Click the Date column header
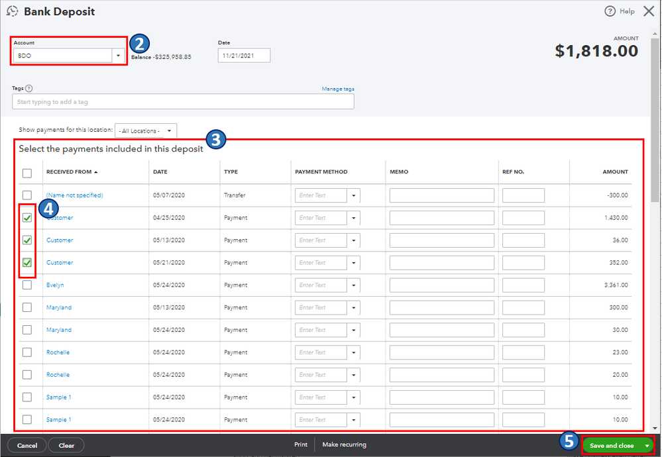The width and height of the screenshot is (662, 457). (x=160, y=172)
